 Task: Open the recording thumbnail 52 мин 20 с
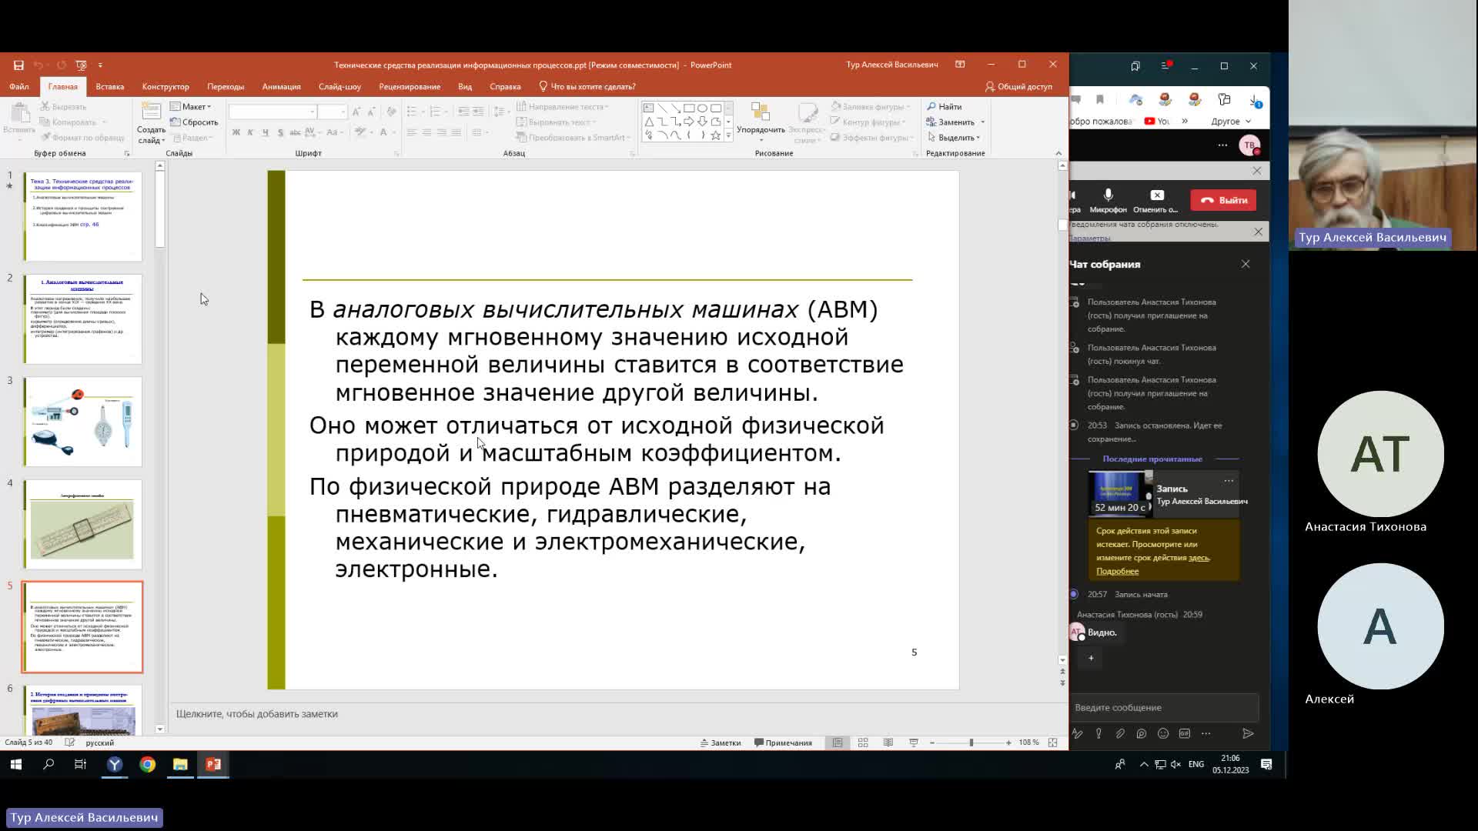pos(1120,493)
